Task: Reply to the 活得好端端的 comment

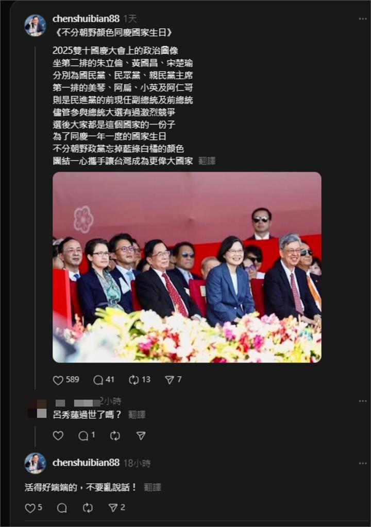Action: tap(62, 508)
